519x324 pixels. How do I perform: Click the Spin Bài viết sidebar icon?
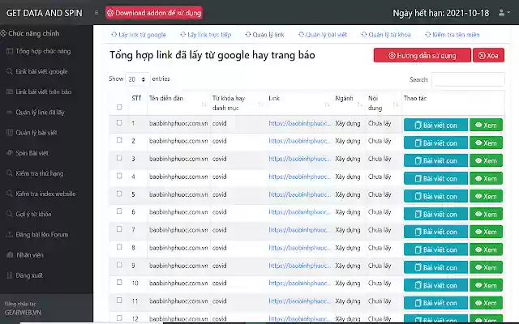8,152
